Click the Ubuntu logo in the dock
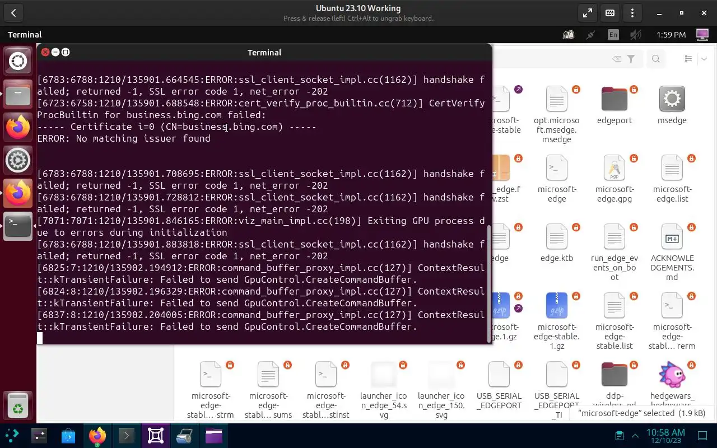The width and height of the screenshot is (717, 448). pyautogui.click(x=18, y=62)
